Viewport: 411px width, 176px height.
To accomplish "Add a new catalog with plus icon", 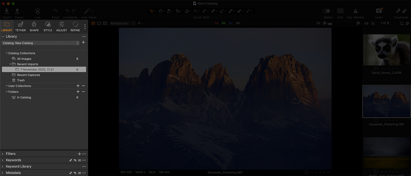I will click(83, 42).
